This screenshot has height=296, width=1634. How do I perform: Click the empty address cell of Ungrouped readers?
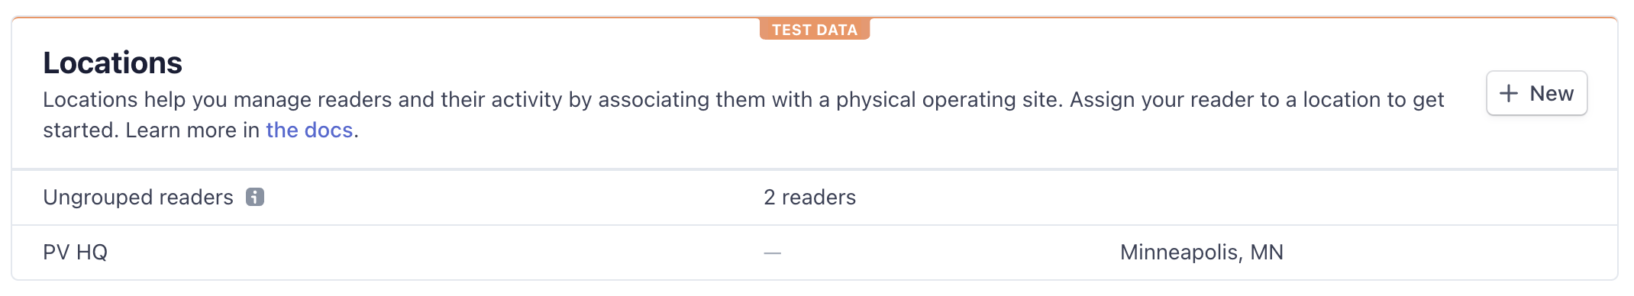[x=1201, y=197]
